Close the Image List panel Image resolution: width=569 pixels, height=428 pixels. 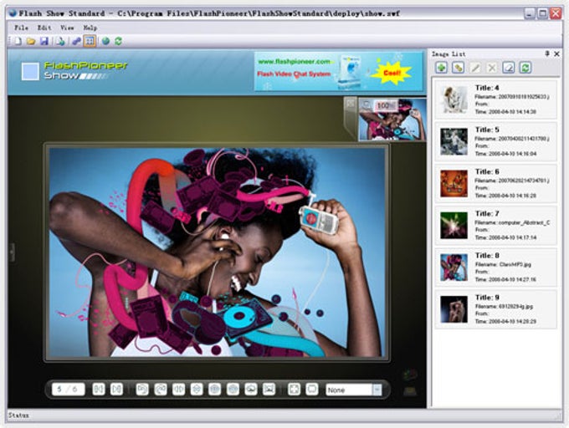pos(557,53)
